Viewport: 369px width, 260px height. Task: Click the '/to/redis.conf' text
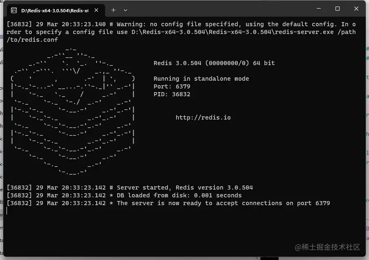(x=32, y=40)
